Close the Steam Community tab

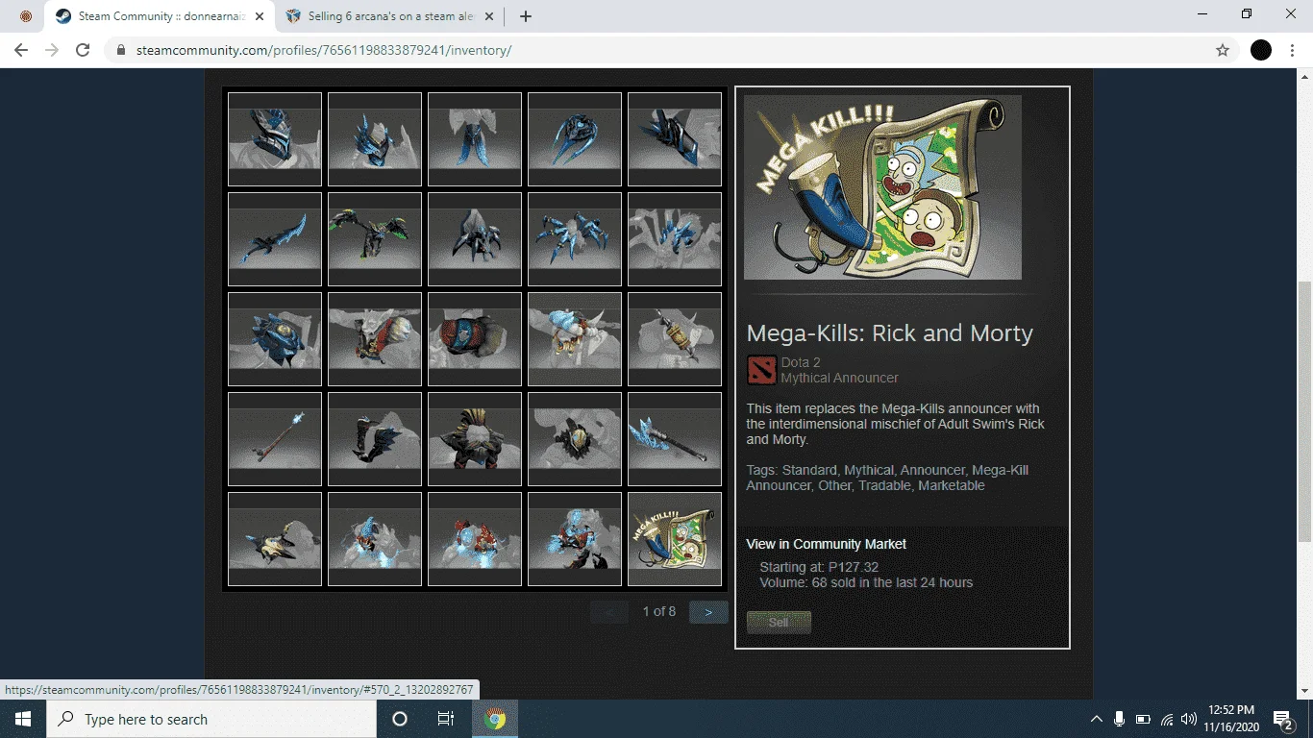coord(260,16)
